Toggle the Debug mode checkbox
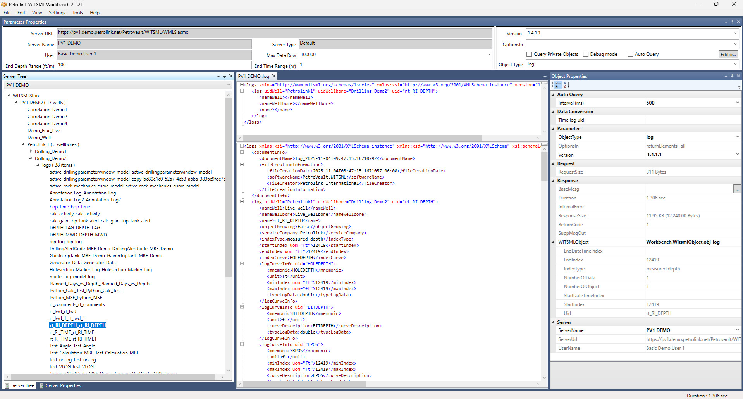The width and height of the screenshot is (743, 399). 586,54
